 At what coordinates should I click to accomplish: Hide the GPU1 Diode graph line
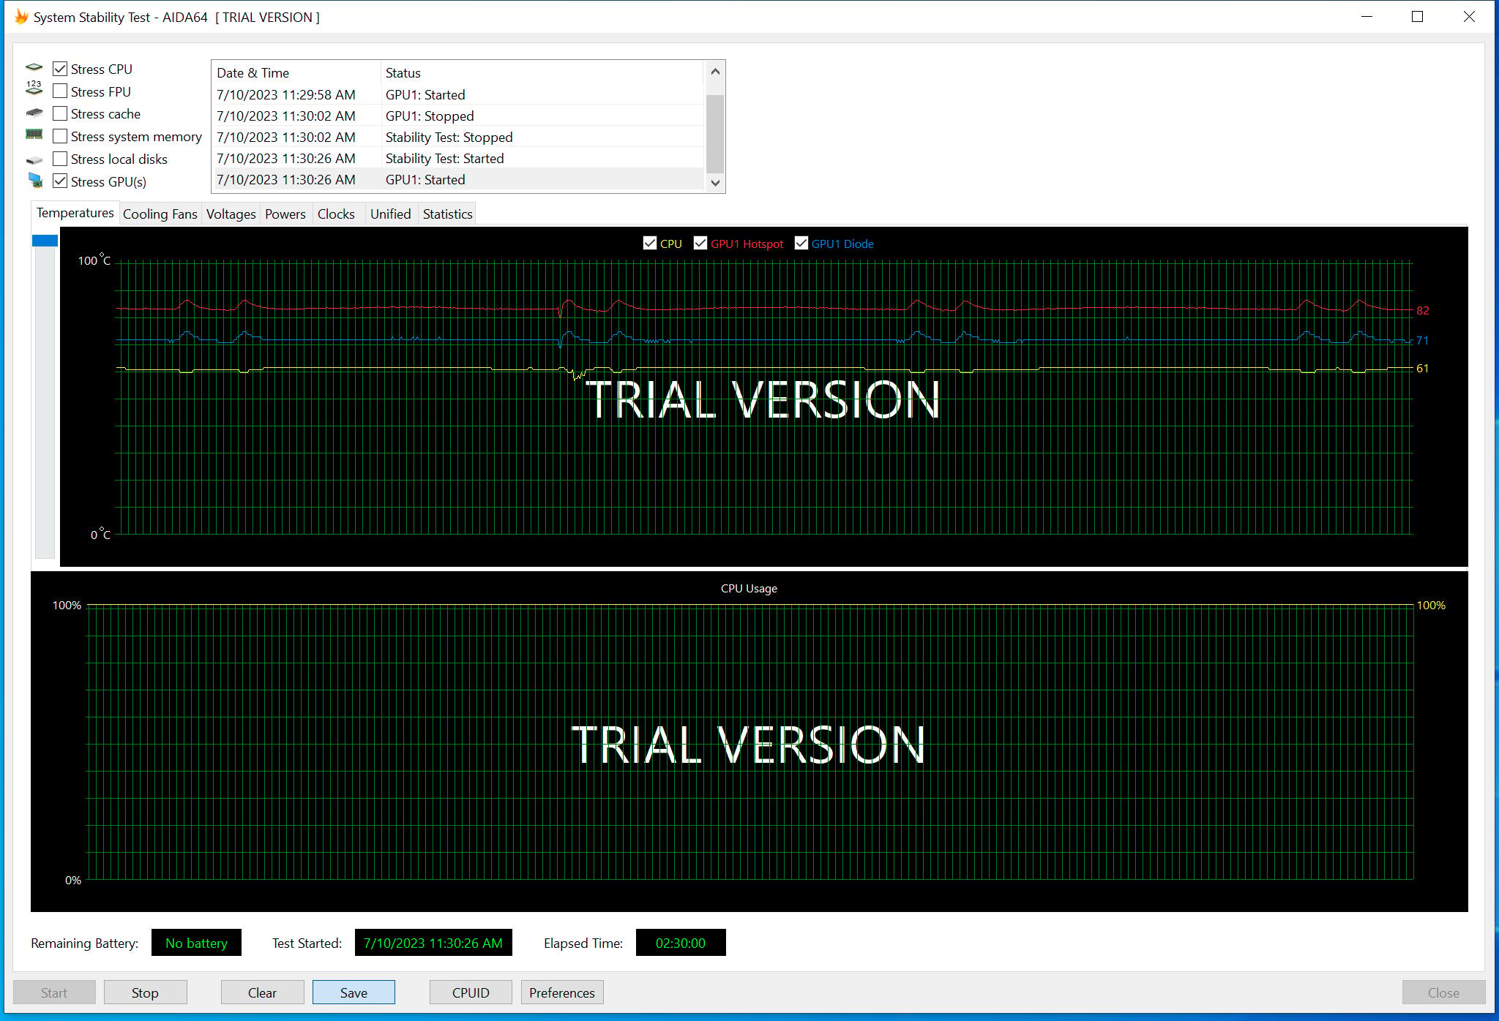point(801,244)
